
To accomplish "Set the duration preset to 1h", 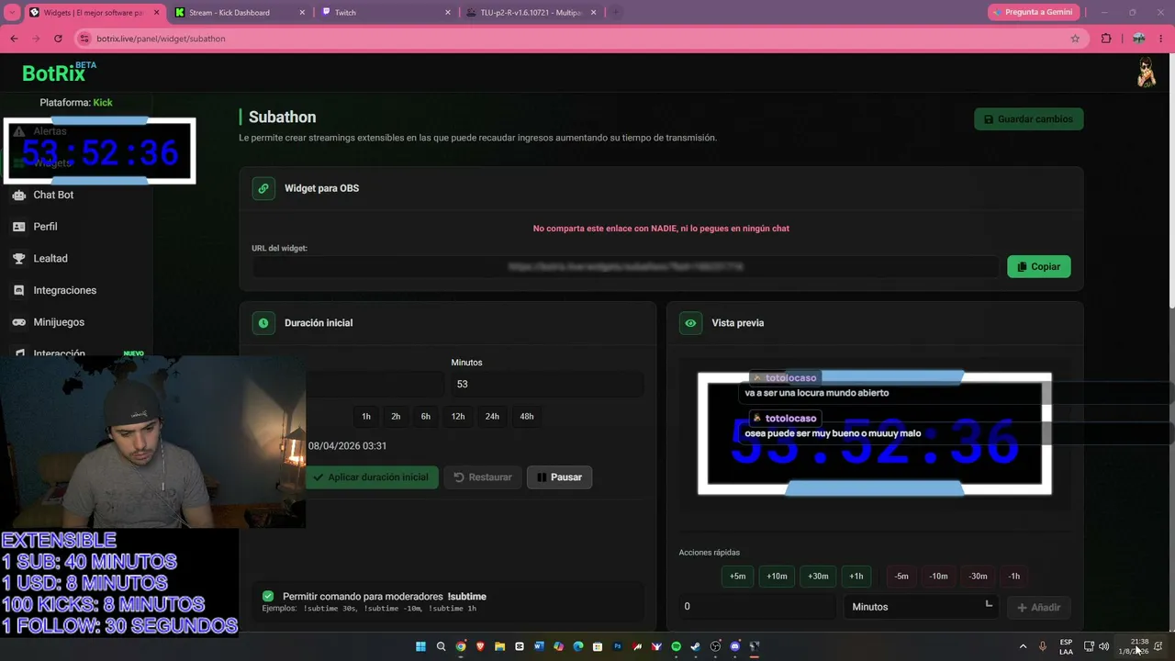I will tap(366, 417).
